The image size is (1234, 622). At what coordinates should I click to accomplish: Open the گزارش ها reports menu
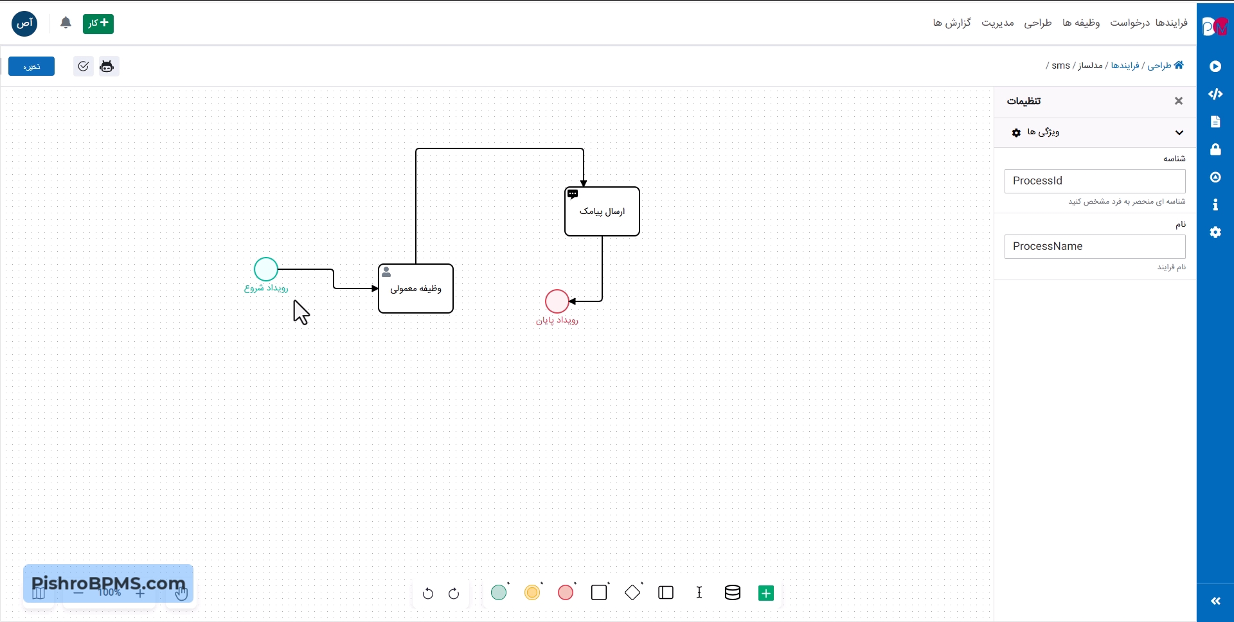(952, 23)
